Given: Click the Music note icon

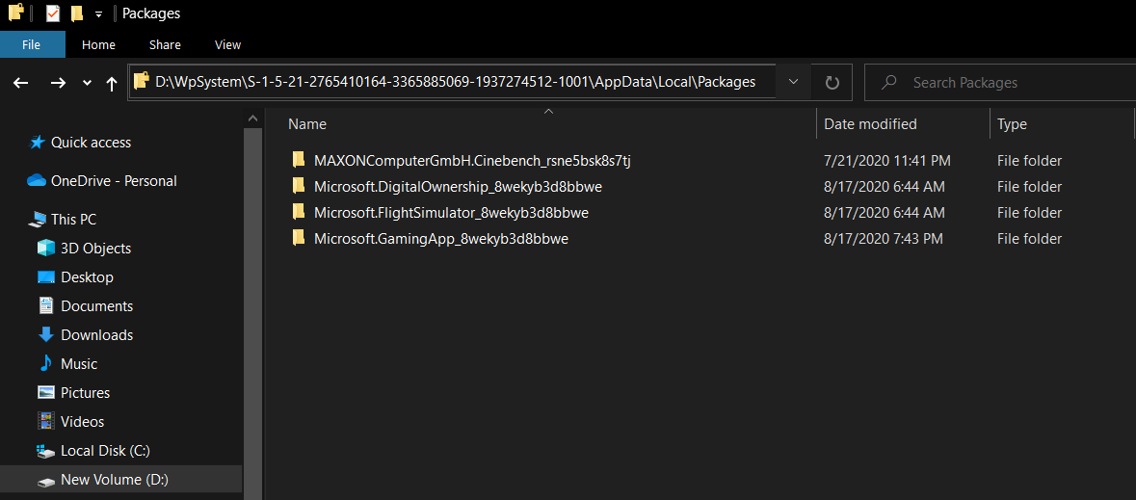Looking at the screenshot, I should 46,363.
